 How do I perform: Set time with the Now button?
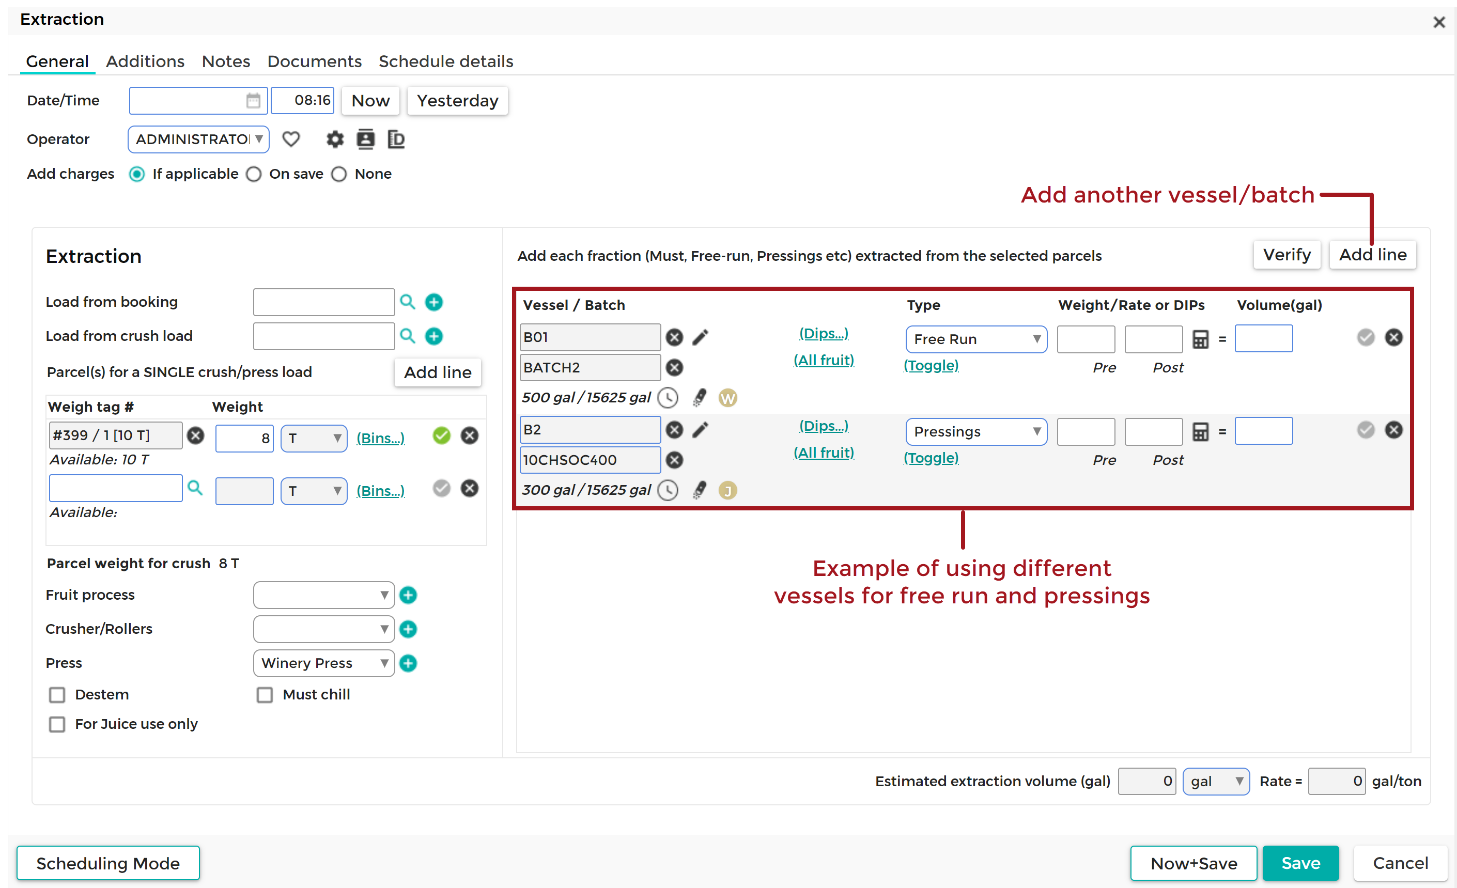pyautogui.click(x=371, y=101)
